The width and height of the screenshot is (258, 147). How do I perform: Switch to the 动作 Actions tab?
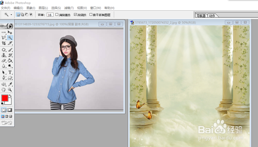(212, 16)
